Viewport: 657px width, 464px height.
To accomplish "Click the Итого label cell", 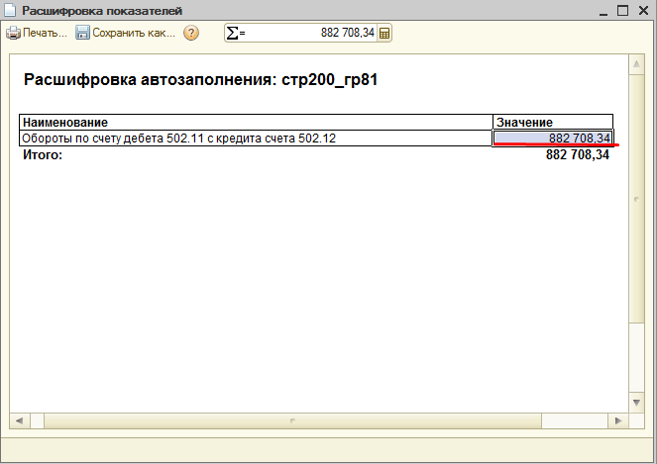I will pyautogui.click(x=43, y=155).
